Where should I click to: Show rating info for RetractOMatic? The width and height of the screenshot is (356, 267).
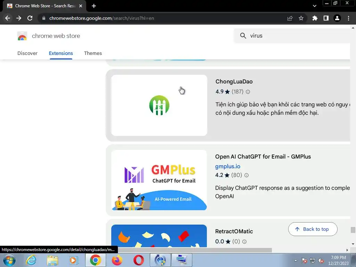[x=244, y=242]
